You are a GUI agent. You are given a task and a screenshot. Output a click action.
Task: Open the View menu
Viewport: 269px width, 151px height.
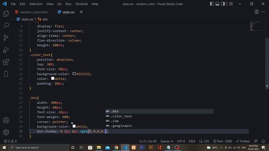[x=50, y=4]
